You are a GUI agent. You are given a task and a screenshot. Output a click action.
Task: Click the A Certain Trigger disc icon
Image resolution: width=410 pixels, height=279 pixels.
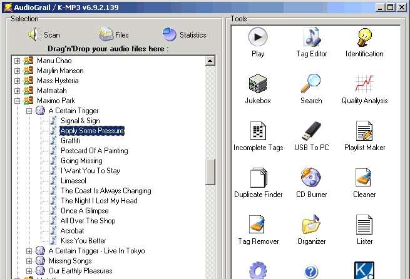coord(40,111)
